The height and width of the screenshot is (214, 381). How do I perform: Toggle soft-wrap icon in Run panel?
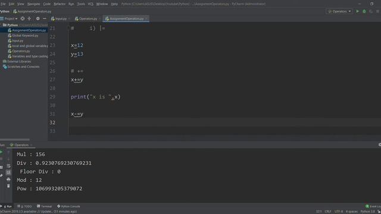point(8,166)
